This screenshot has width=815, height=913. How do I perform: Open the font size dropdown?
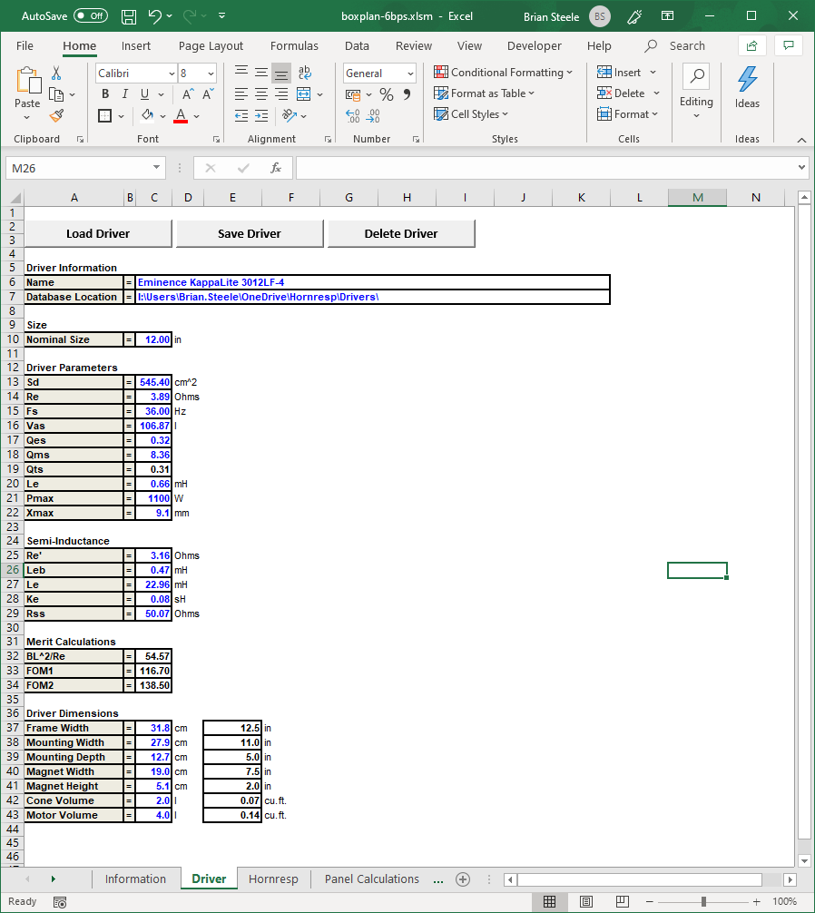[211, 74]
